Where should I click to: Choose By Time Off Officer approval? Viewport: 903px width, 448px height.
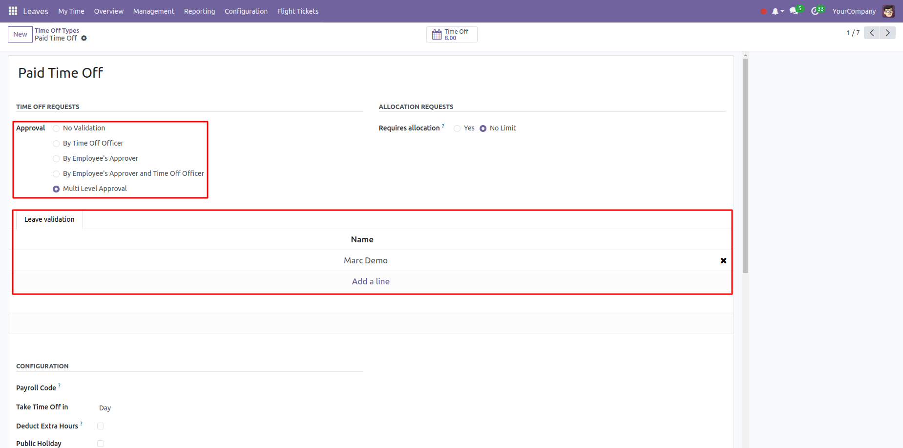coord(56,144)
